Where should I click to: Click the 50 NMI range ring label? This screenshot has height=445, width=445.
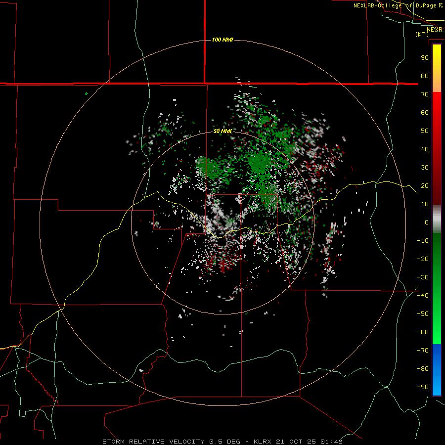(223, 131)
